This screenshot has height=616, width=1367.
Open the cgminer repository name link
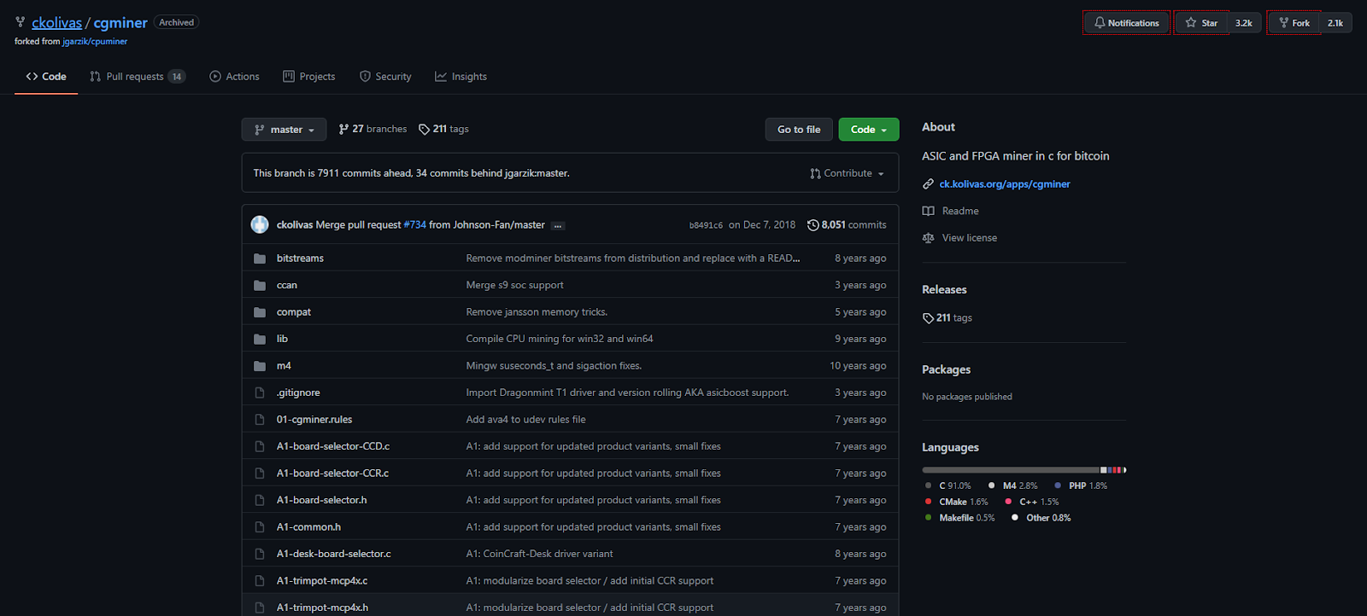[x=120, y=23]
